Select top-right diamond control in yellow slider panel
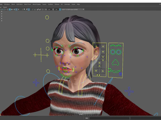Screen dimensions: 161x120 point(103,46)
